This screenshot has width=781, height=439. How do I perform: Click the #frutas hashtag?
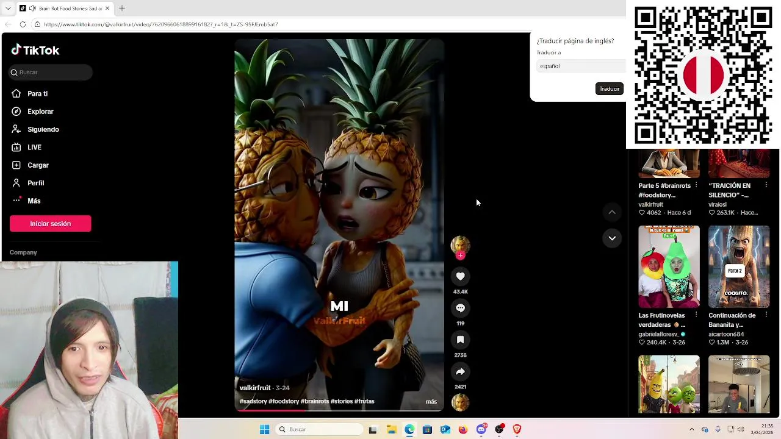[x=364, y=401]
